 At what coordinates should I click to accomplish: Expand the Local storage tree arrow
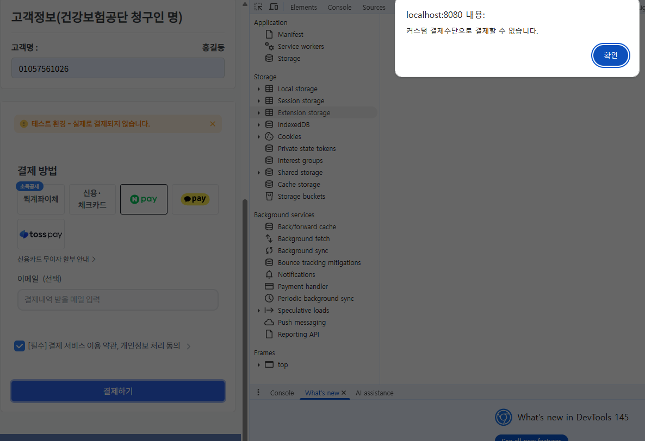click(259, 89)
